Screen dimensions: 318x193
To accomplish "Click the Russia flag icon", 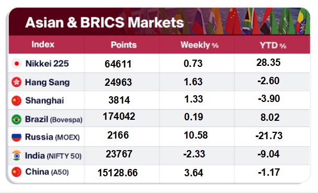I will 16,137.
